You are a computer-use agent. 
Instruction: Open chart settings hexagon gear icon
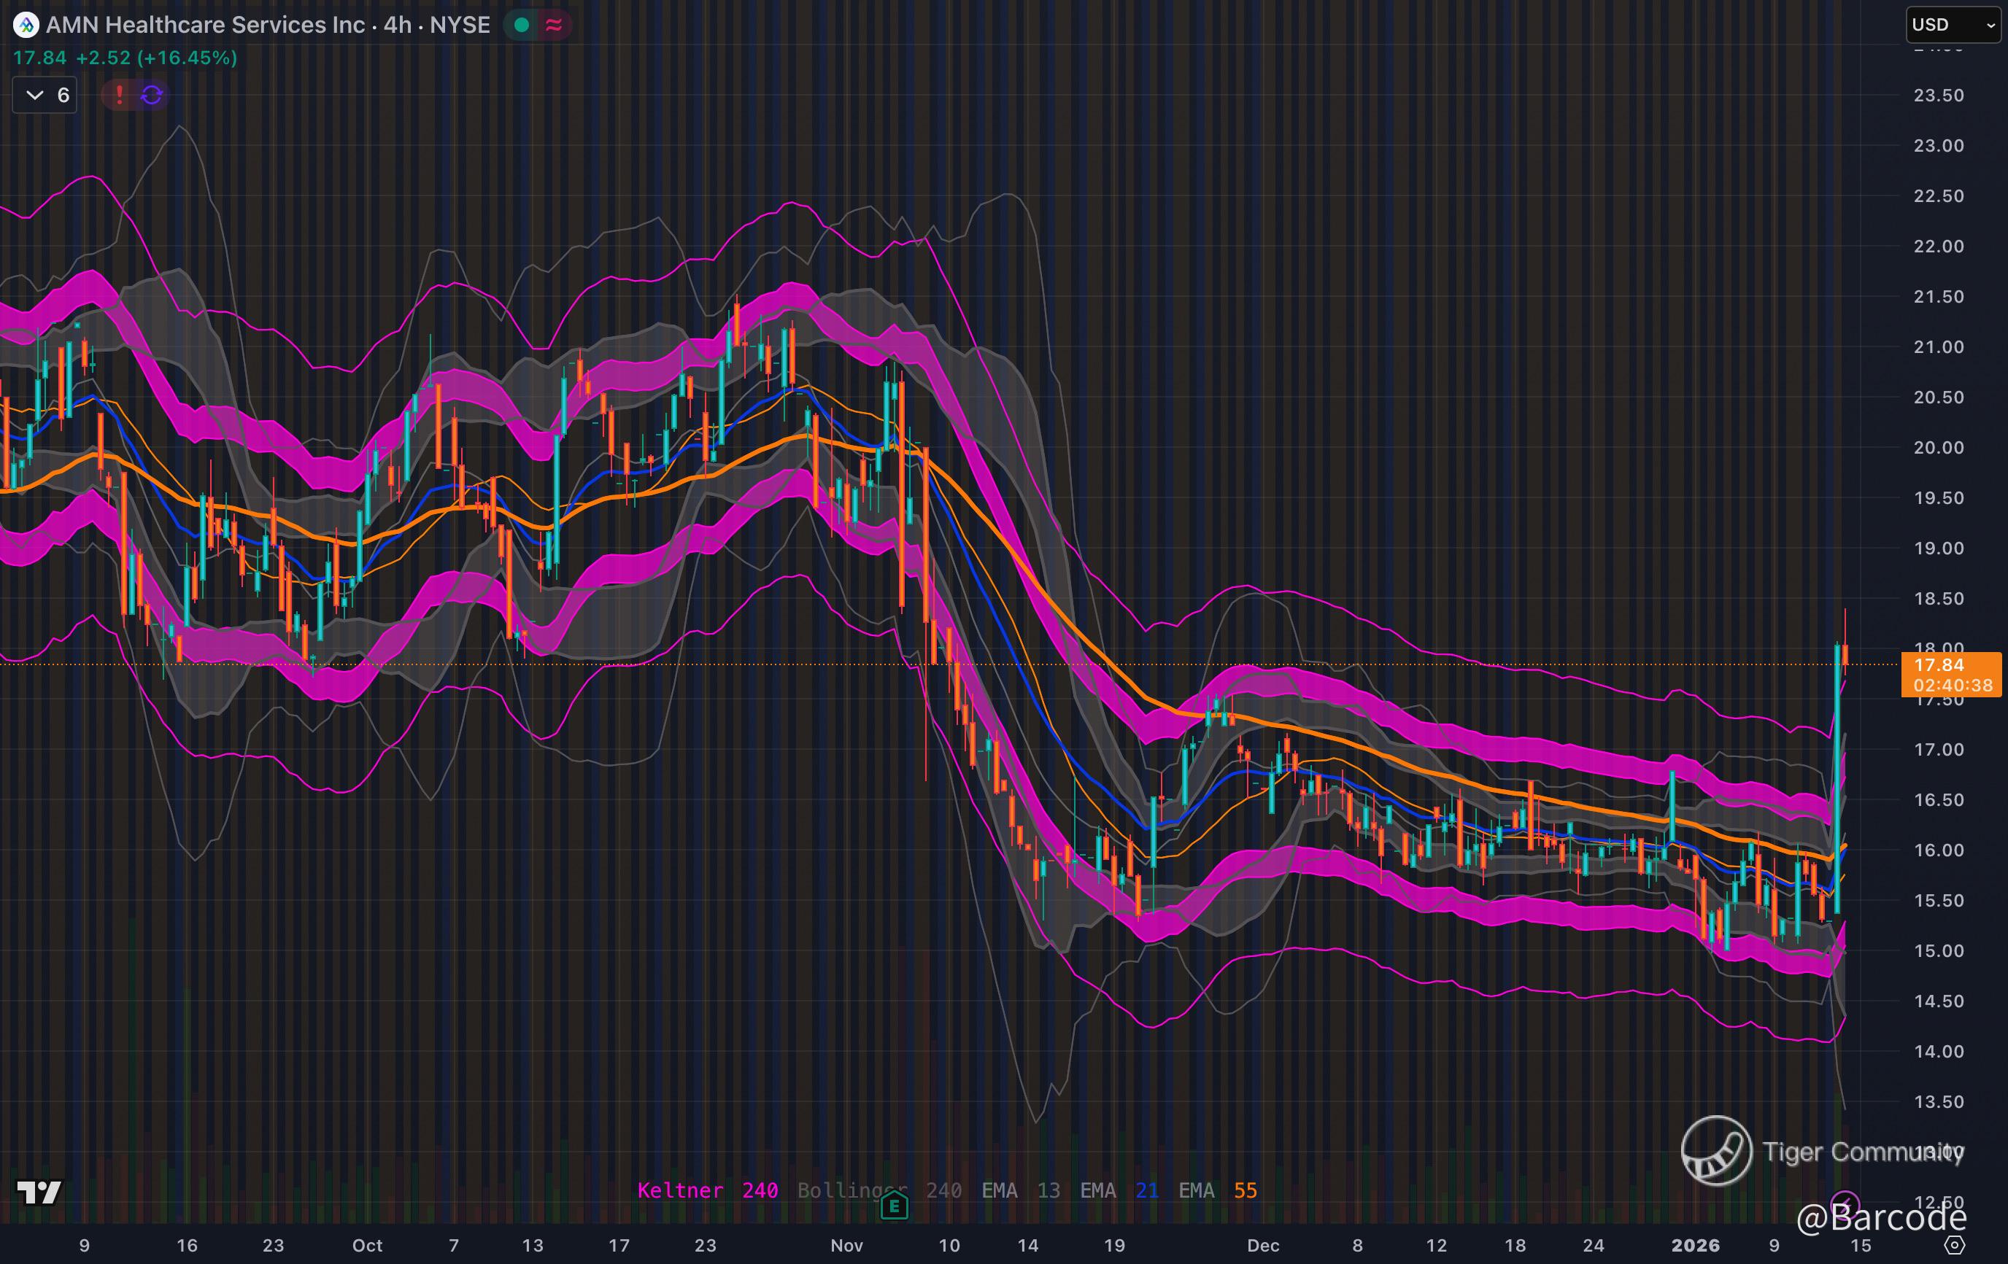click(x=1955, y=1245)
